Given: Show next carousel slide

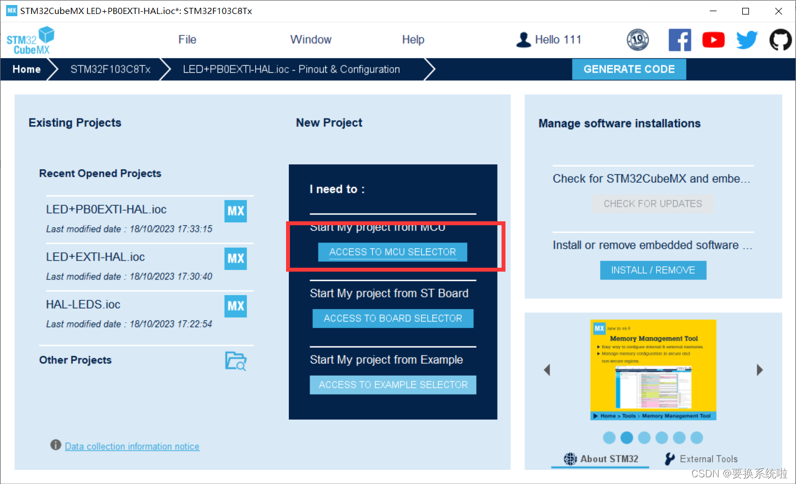Looking at the screenshot, I should [760, 370].
